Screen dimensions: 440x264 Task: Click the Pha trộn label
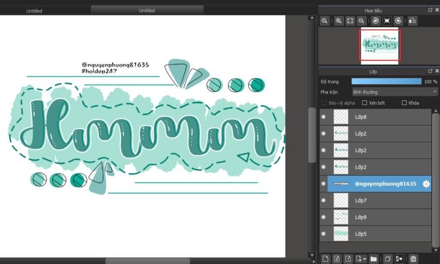[329, 92]
